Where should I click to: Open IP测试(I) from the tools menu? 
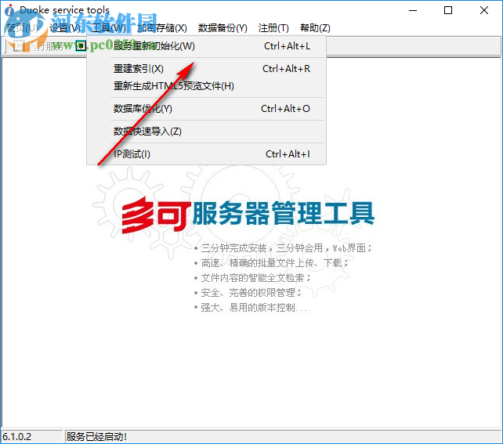[206, 154]
